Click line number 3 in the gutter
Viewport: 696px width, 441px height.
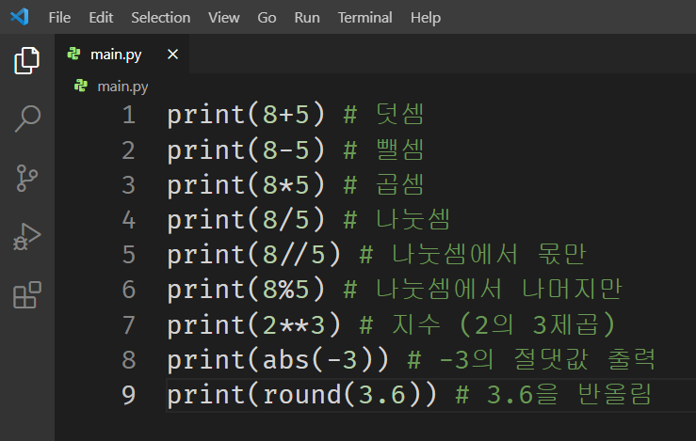(129, 185)
